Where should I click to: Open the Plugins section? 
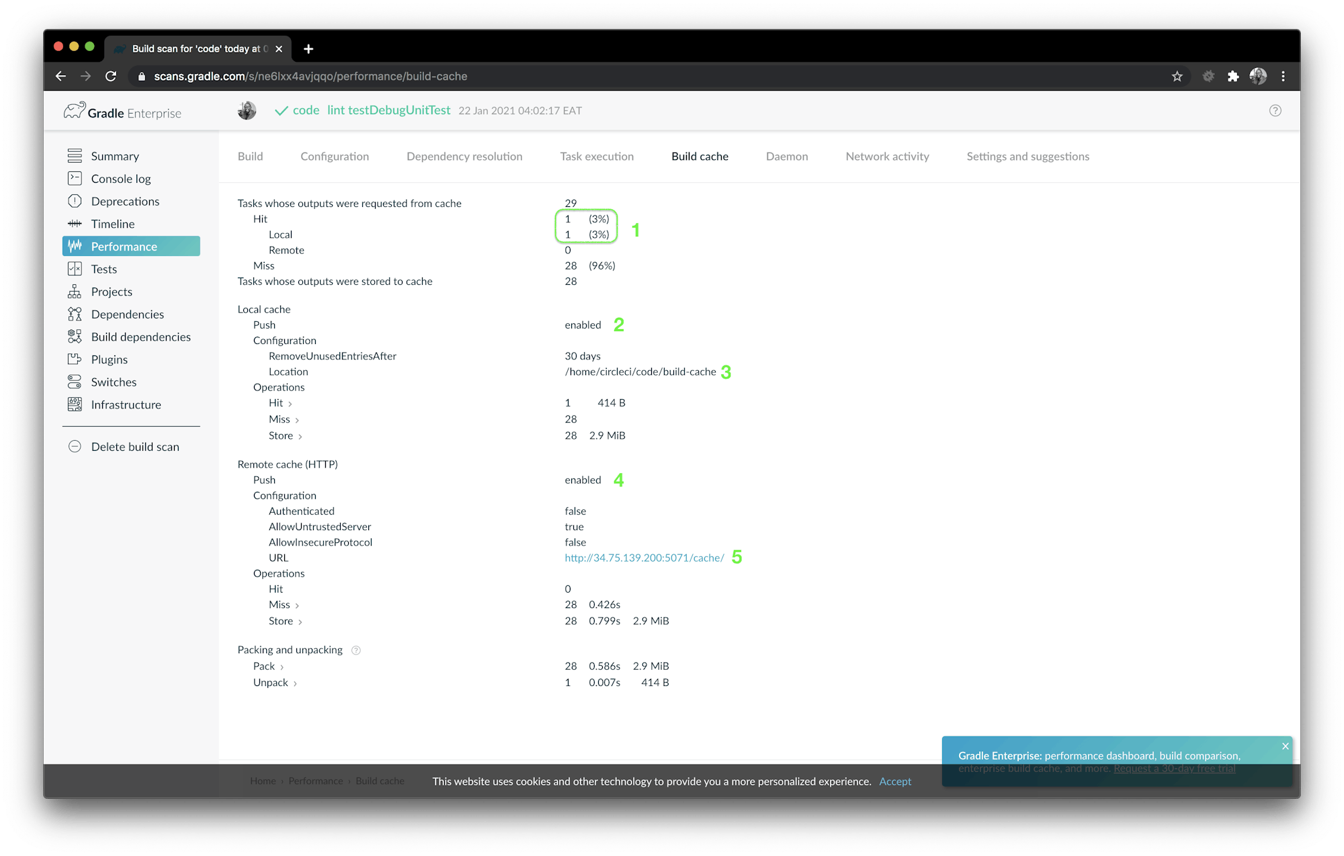(x=110, y=359)
